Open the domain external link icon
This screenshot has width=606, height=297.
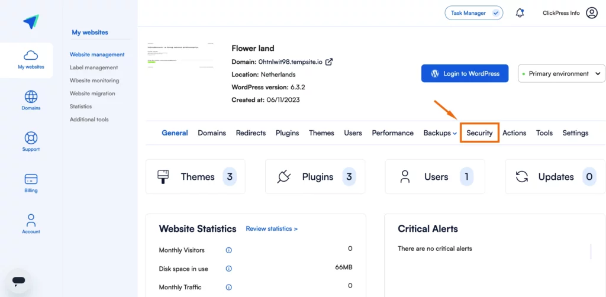[329, 62]
